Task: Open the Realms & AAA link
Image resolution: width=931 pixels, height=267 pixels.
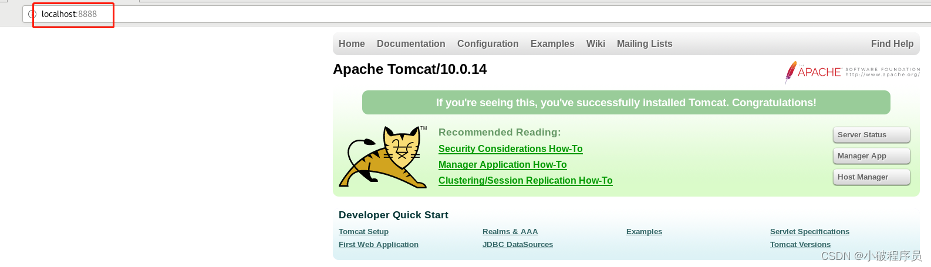Action: pyautogui.click(x=510, y=232)
